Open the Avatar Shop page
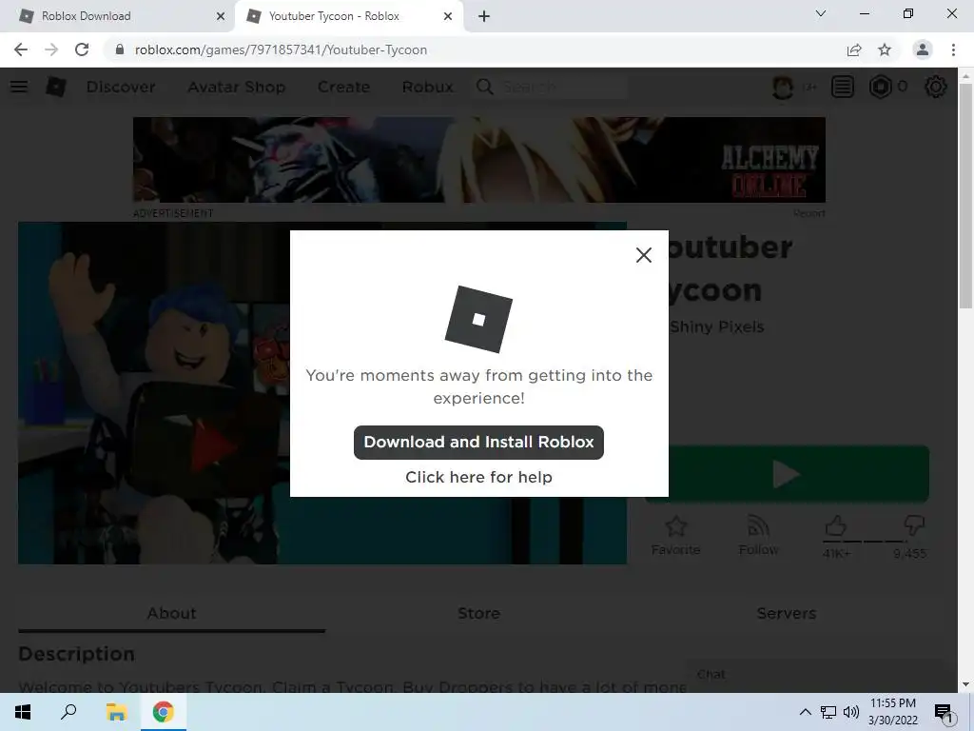Screen dimensions: 974x731 click(237, 87)
